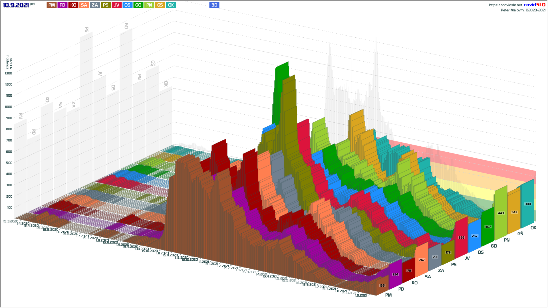Toggle the PN light-green legend button
This screenshot has width=548, height=308.
(149, 5)
